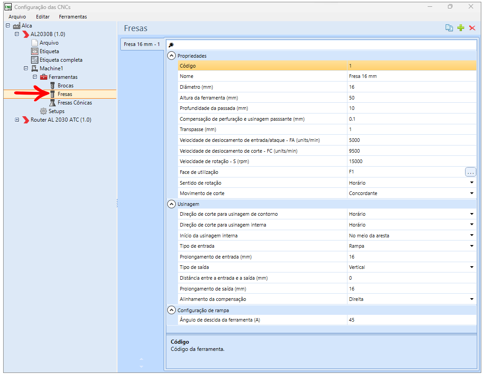The height and width of the screenshot is (377, 484).
Task: Collapse the AL2030B (1.0) node
Action: [x=17, y=34]
